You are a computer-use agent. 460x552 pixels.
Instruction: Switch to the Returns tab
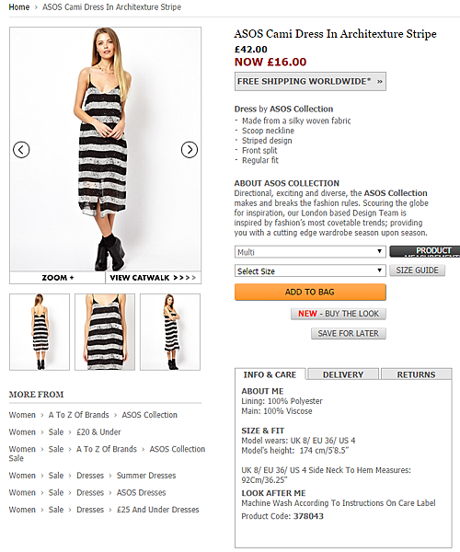pos(417,374)
